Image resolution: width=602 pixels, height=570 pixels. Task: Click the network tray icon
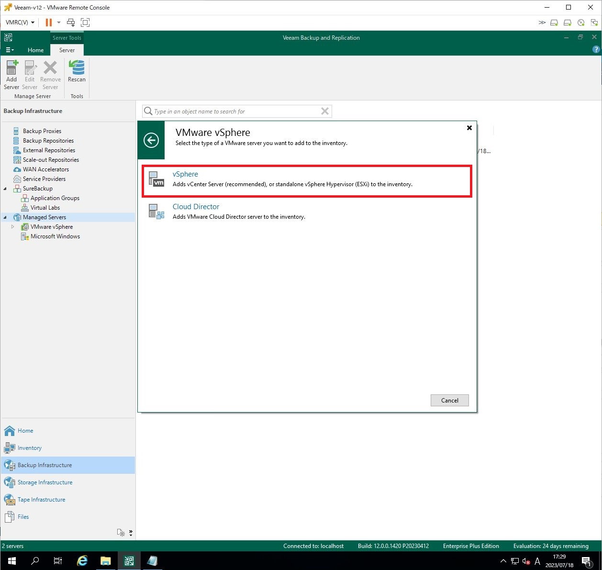point(515,561)
